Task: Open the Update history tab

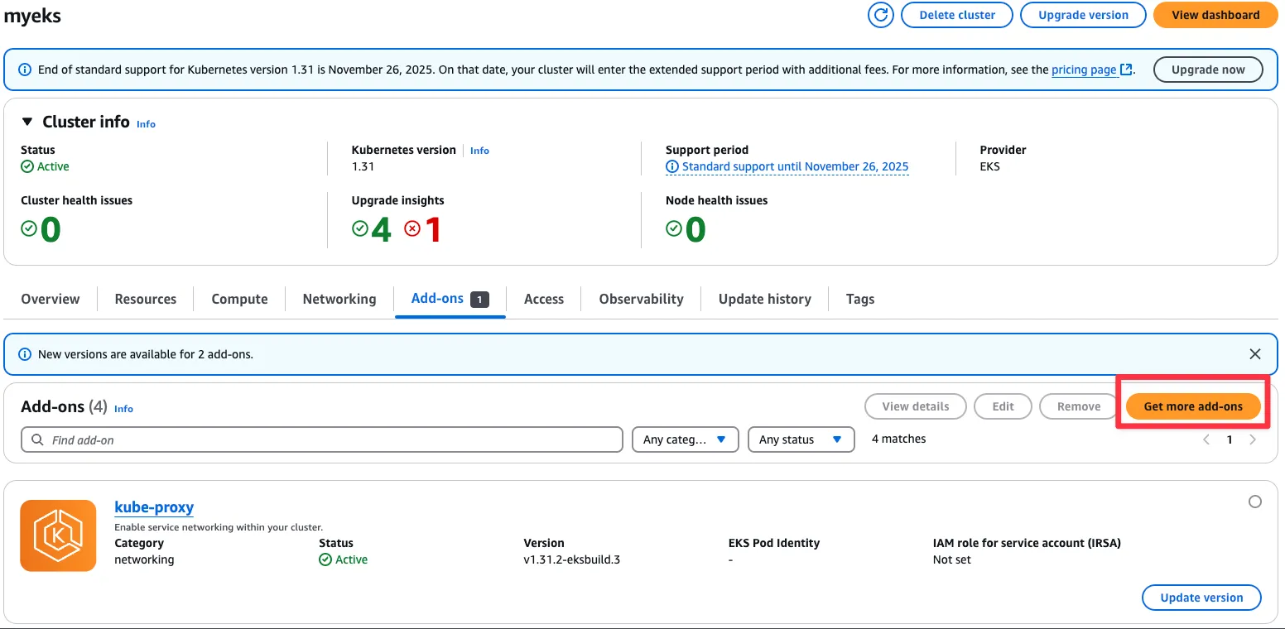Action: click(765, 299)
